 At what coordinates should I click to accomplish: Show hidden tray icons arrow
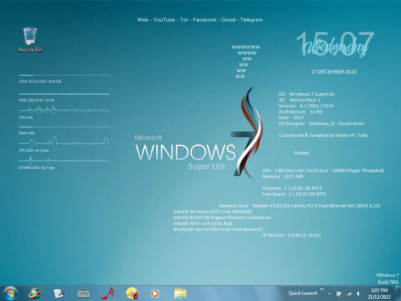click(330, 294)
